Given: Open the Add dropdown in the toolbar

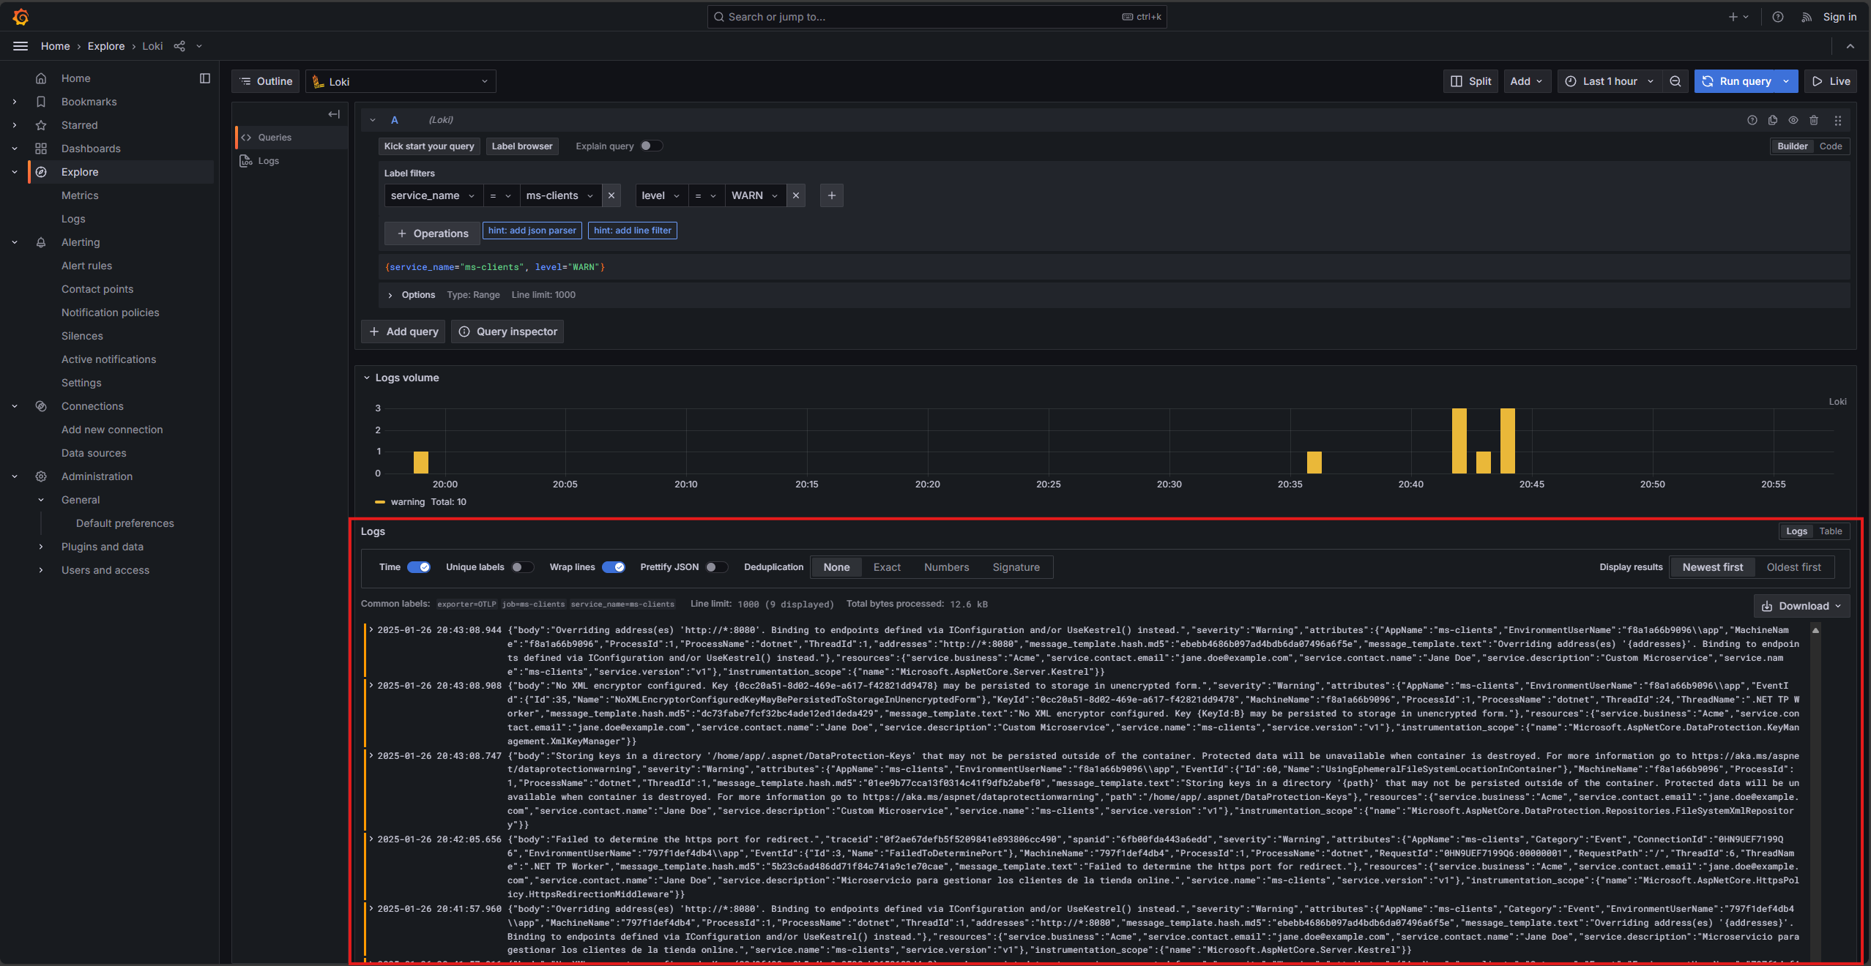Looking at the screenshot, I should click(x=1526, y=81).
